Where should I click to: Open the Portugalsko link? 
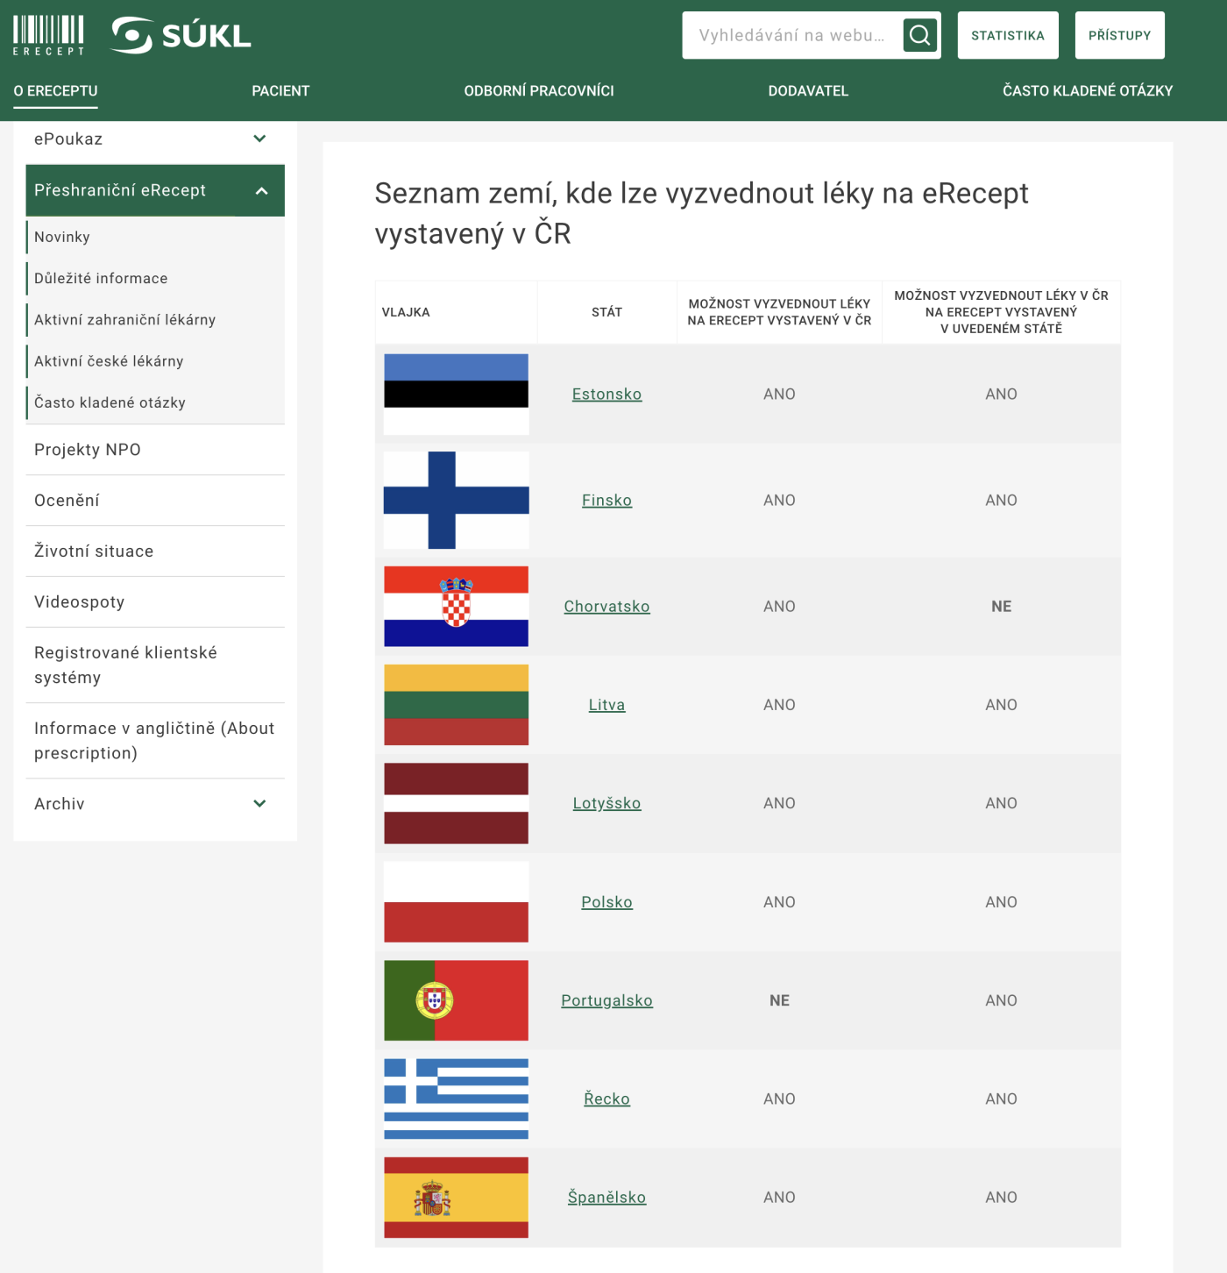coord(606,1000)
